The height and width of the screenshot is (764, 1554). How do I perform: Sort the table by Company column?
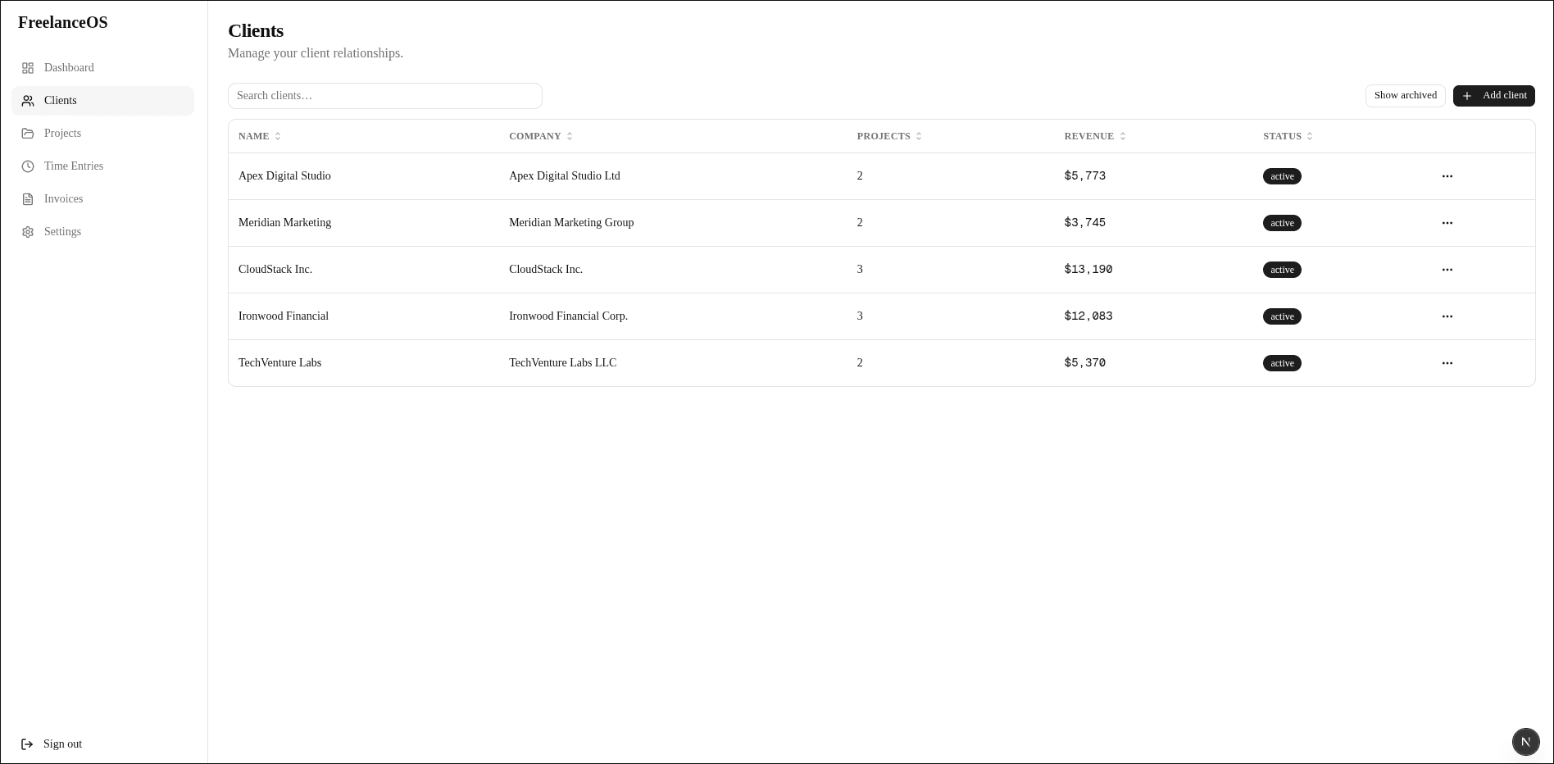(x=541, y=136)
